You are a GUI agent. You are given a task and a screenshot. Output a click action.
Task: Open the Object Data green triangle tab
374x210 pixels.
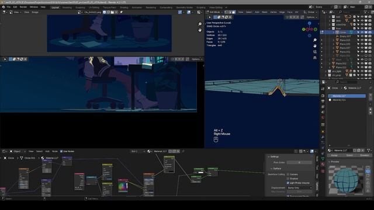(323, 159)
